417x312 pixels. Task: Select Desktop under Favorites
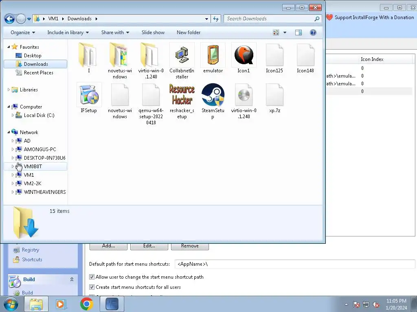[x=33, y=55]
